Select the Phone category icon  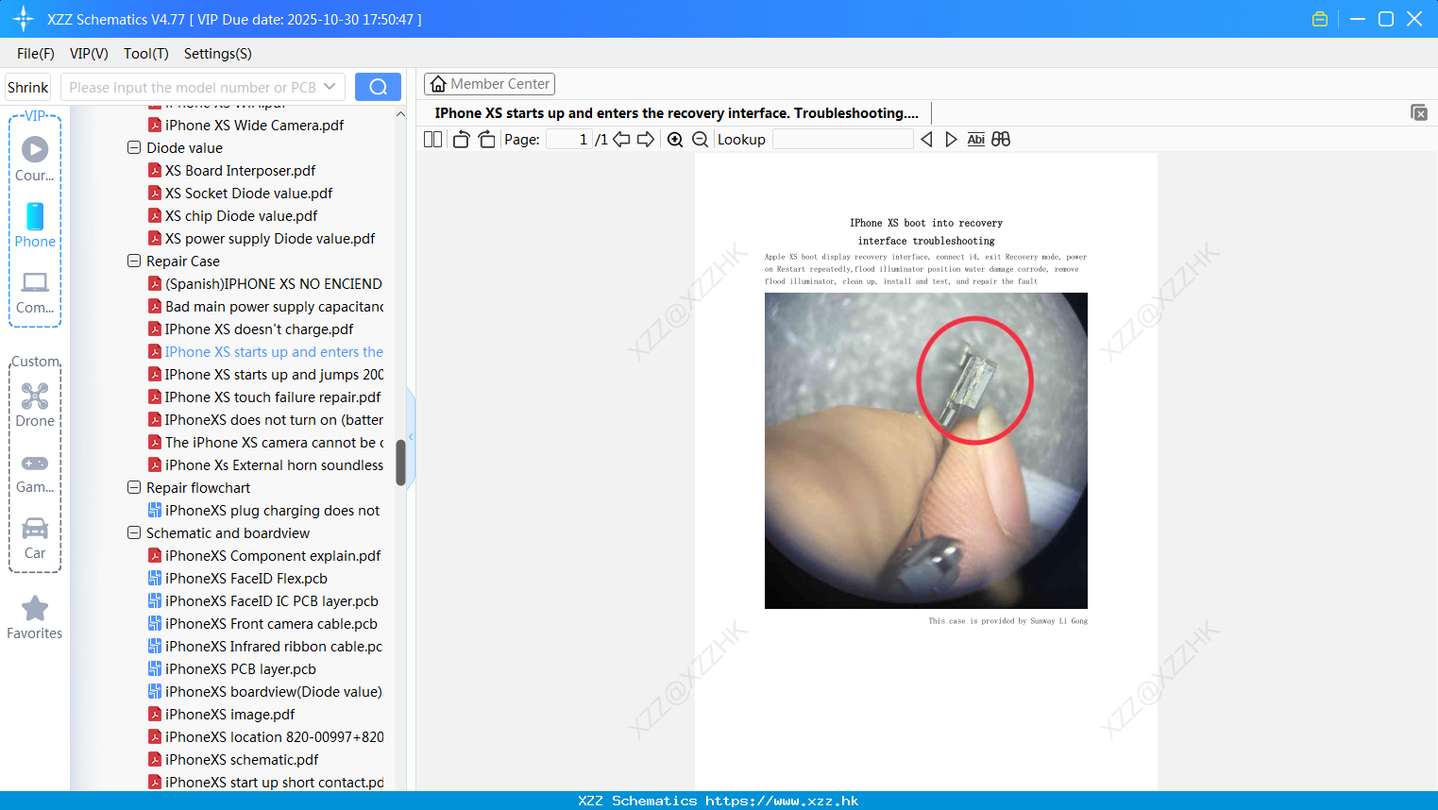[35, 225]
